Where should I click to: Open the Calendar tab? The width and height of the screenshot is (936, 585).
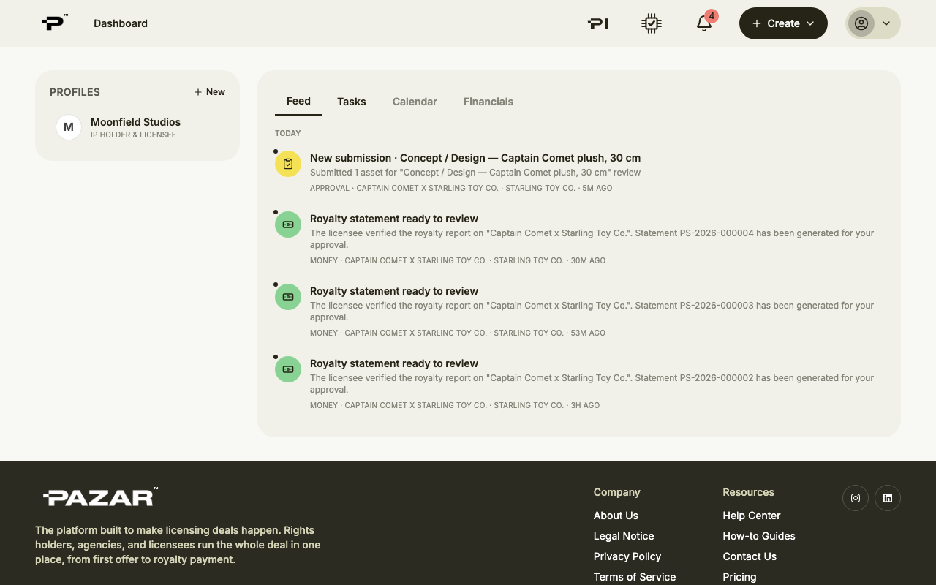pos(415,102)
